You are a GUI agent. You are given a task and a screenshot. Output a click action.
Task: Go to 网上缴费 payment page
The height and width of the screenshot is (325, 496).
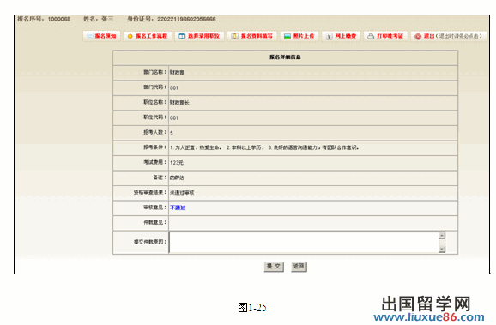point(341,36)
